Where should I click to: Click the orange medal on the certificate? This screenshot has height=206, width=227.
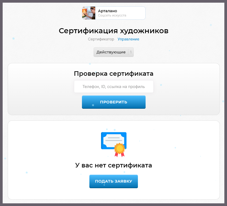[120, 148]
